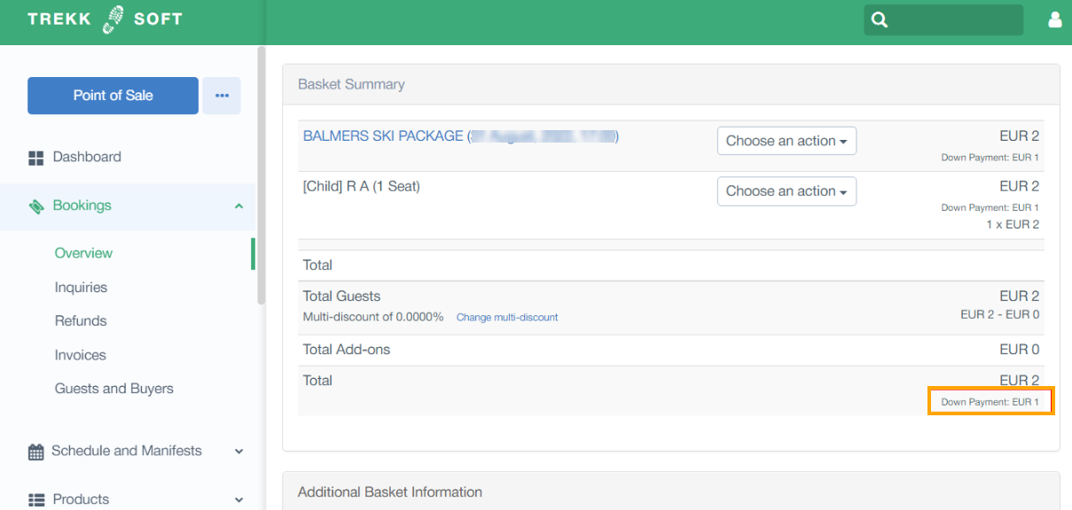Click the Change multi-discount link
Image resolution: width=1072 pixels, height=510 pixels.
[x=507, y=318]
